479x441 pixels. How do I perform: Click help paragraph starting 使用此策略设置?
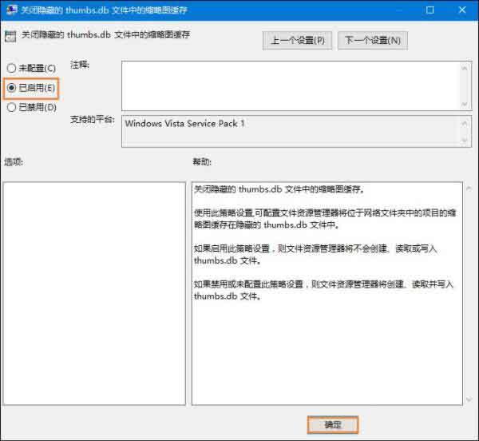point(325,219)
